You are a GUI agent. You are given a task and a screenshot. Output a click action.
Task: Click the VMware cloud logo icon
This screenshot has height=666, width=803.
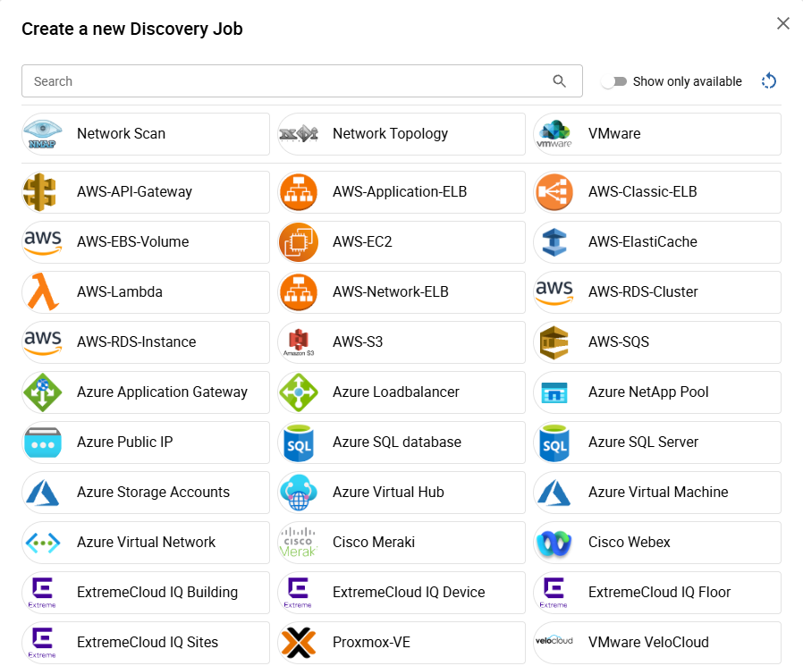554,134
